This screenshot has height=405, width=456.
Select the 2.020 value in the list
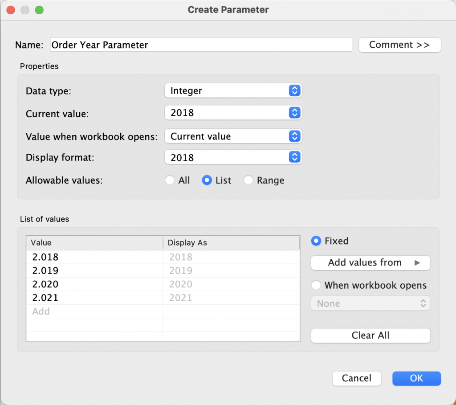(45, 284)
